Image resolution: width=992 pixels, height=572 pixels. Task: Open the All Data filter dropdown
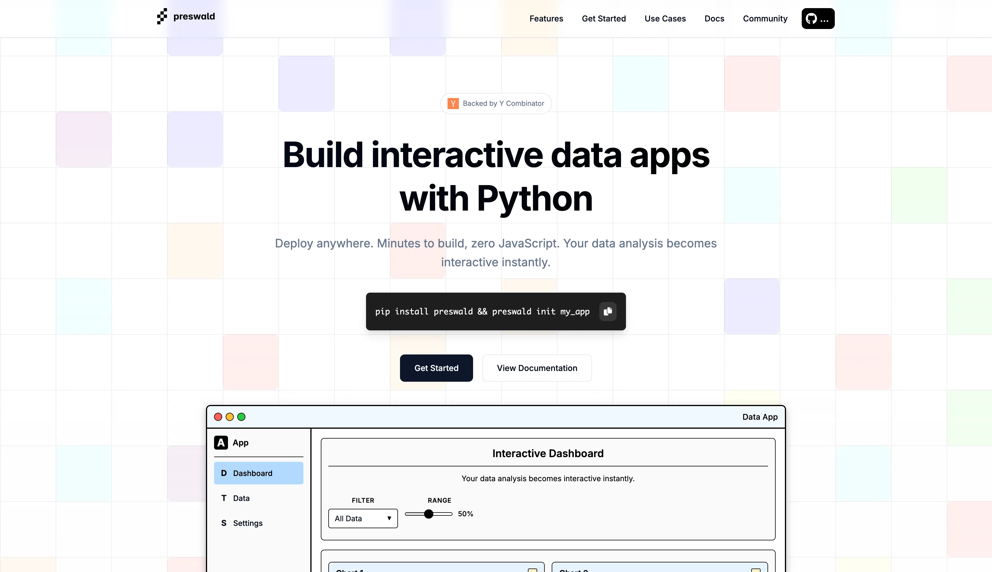[363, 519]
